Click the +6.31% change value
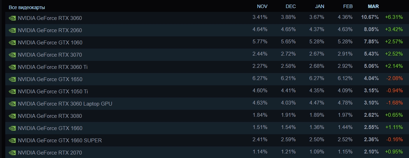The height and width of the screenshot is (158, 409). 394,17
